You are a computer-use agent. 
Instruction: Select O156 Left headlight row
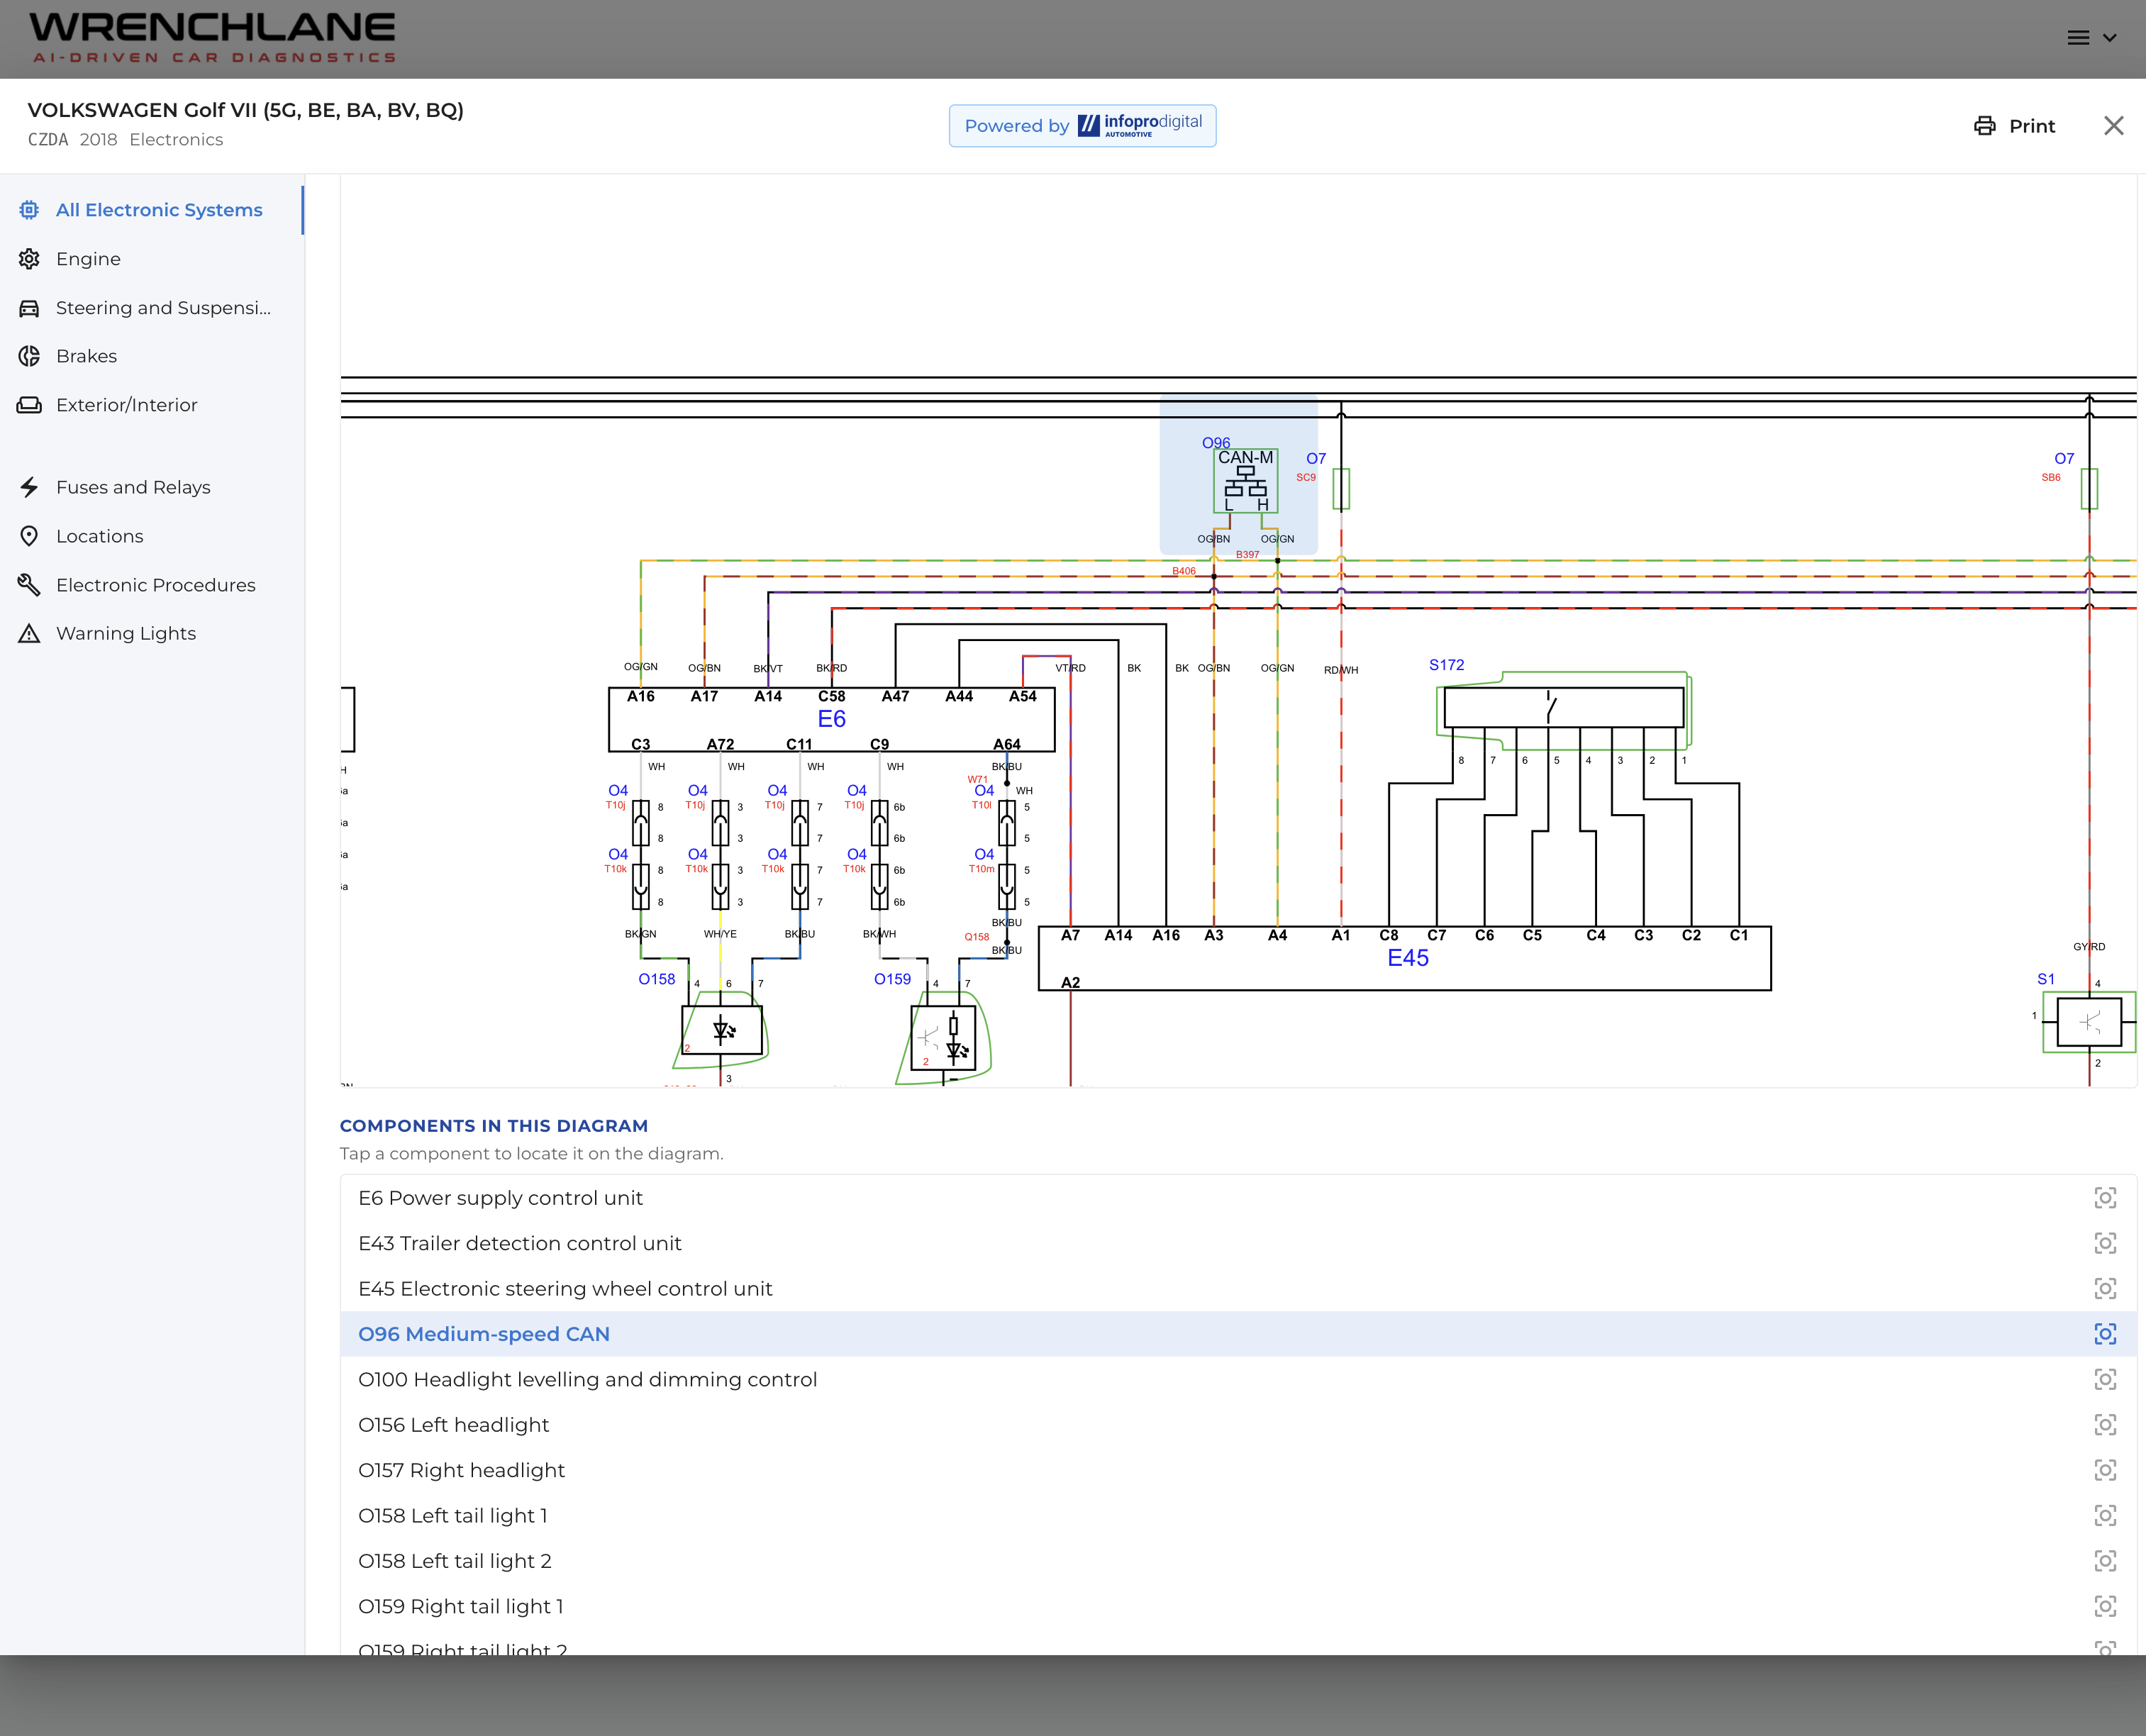(x=1238, y=1425)
